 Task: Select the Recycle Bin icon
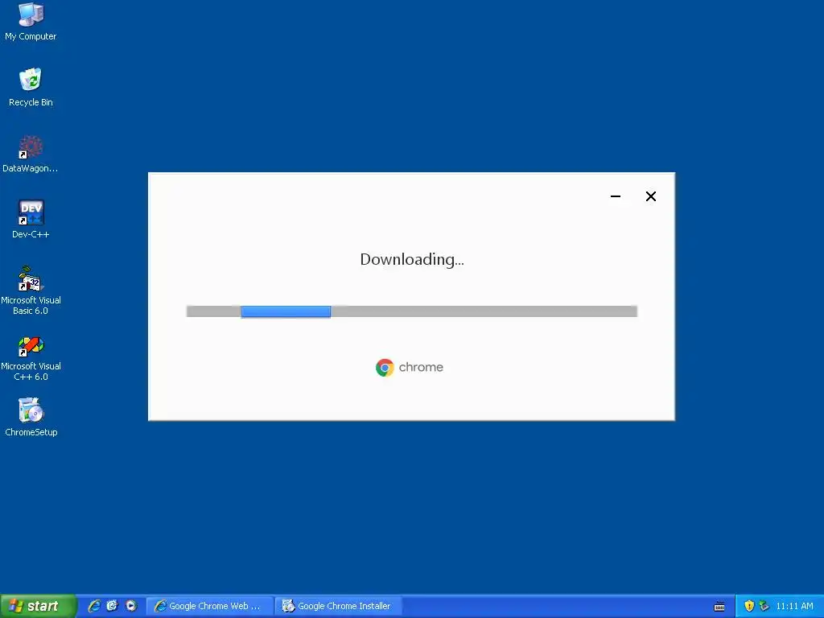pyautogui.click(x=31, y=87)
